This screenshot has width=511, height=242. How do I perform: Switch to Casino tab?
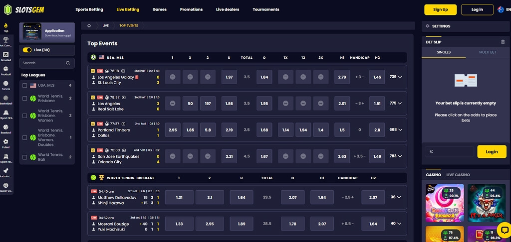tap(434, 175)
